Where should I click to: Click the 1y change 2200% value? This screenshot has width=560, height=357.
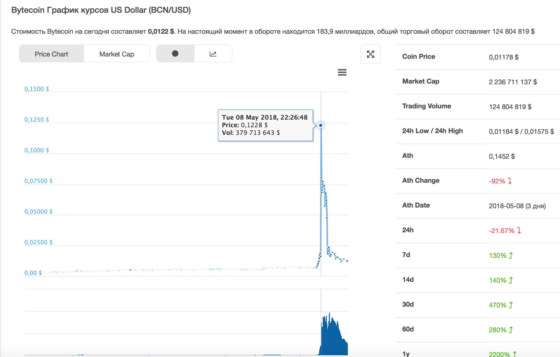coord(503,354)
